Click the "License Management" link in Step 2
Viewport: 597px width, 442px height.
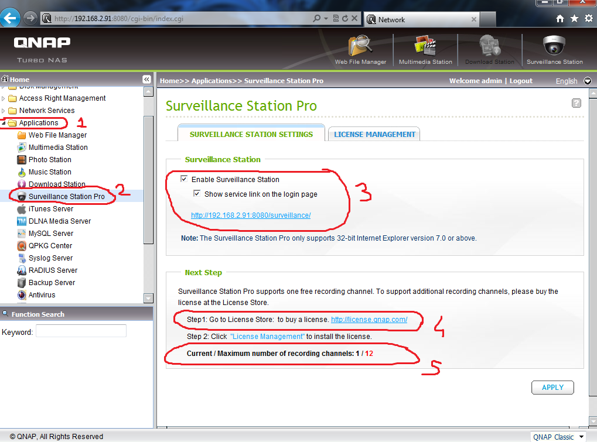click(267, 337)
